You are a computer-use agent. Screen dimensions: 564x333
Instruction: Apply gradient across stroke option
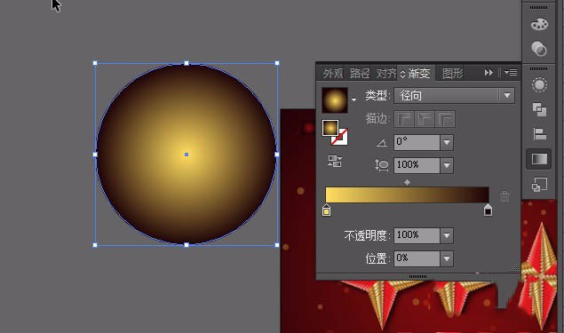pos(445,119)
